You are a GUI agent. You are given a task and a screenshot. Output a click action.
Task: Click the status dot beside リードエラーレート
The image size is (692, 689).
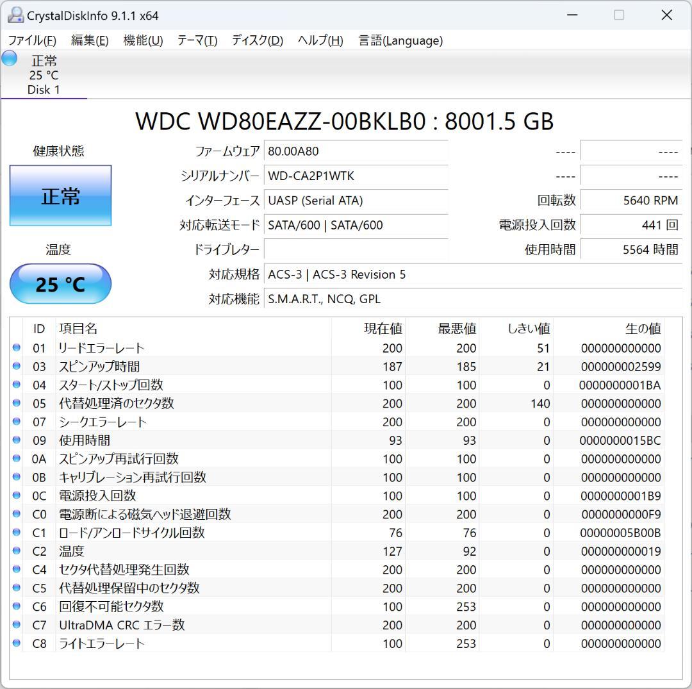pyautogui.click(x=16, y=348)
